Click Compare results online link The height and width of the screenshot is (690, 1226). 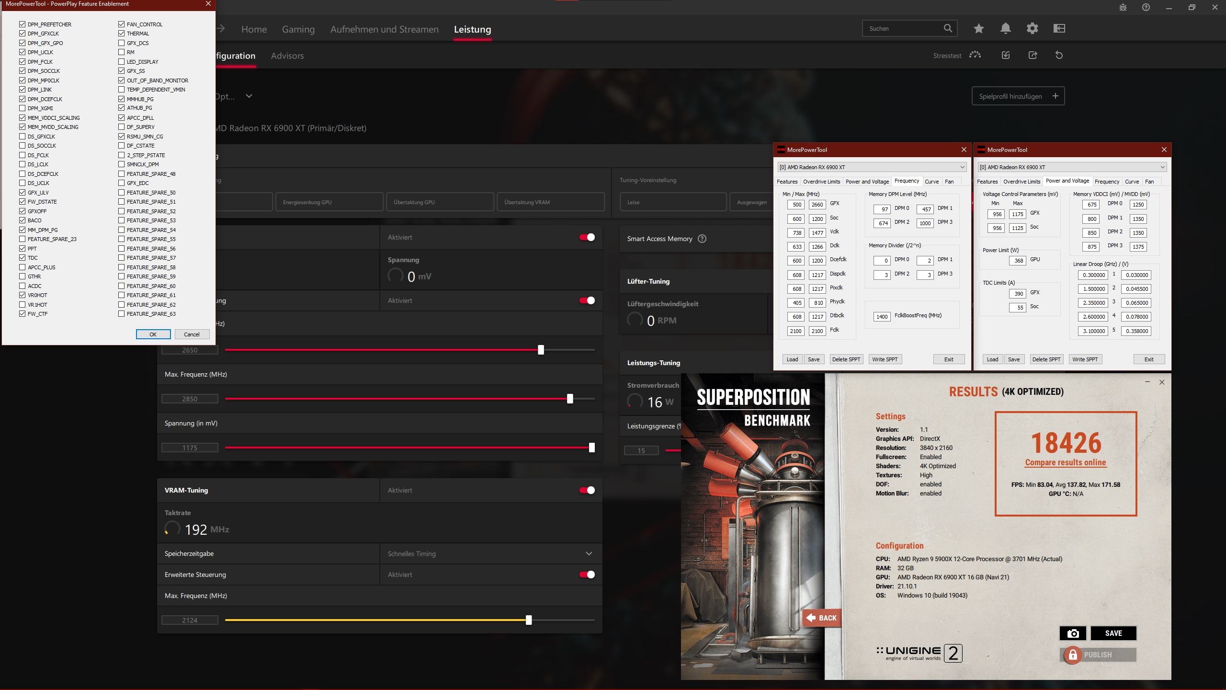pyautogui.click(x=1066, y=462)
